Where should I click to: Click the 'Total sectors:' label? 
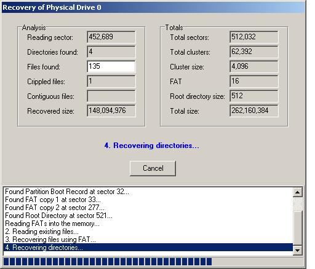click(189, 37)
